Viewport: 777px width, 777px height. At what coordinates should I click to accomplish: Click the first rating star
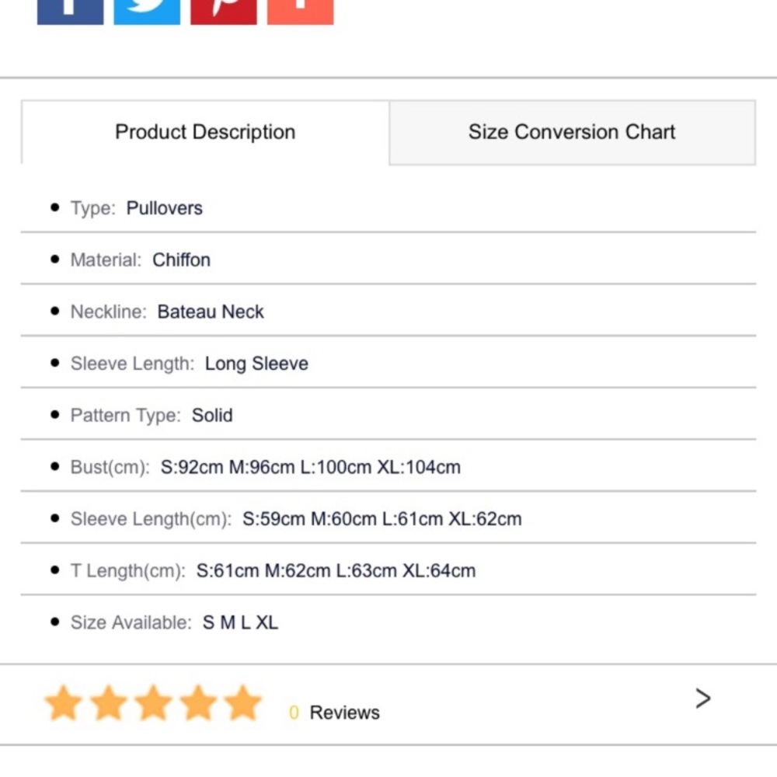pyautogui.click(x=64, y=703)
